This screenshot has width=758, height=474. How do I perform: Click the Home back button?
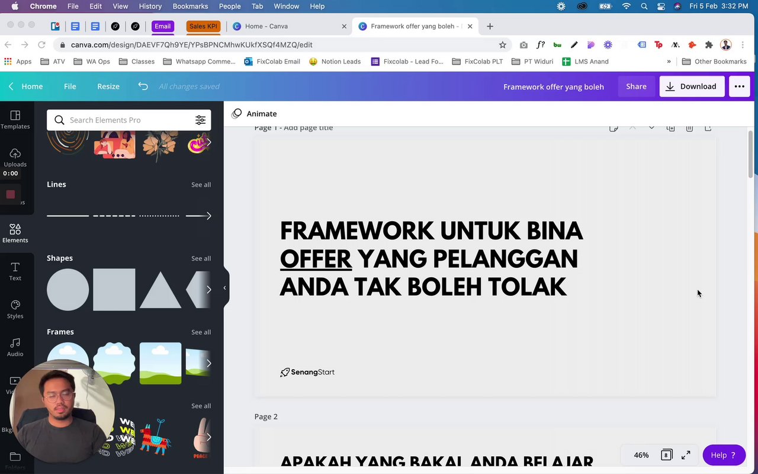tap(26, 86)
